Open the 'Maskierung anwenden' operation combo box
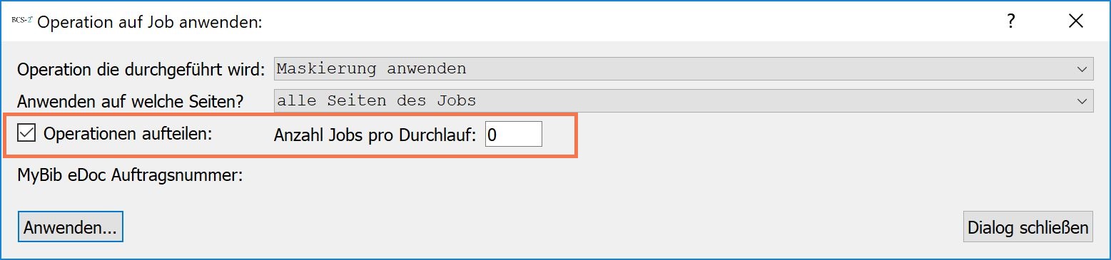Viewport: 1111px width, 260px height. 684,69
